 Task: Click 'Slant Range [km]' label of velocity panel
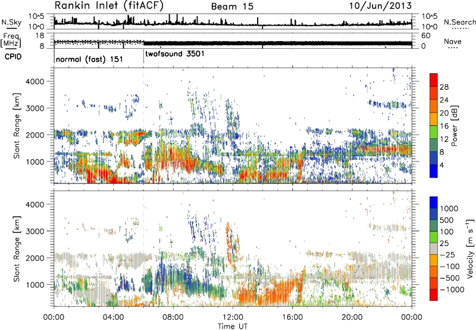coord(17,248)
